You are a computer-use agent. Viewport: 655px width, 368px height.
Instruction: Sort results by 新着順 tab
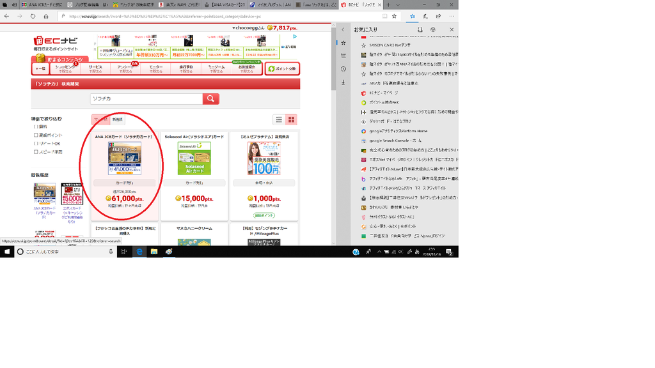coord(118,119)
